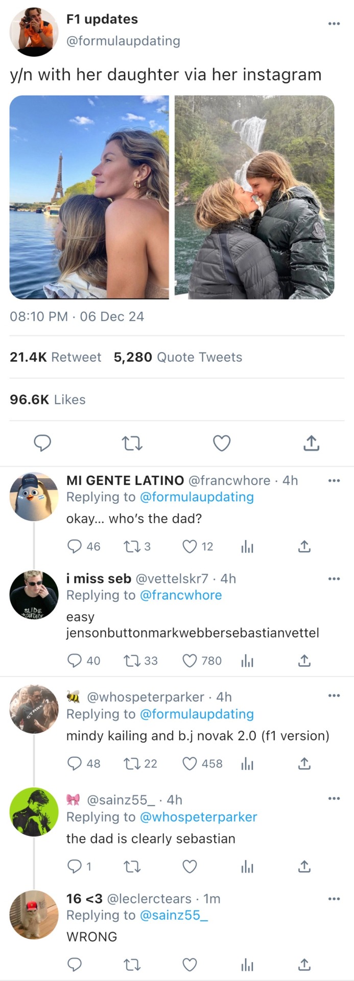Open the @francwhore mention link
This screenshot has width=354, height=981.
(x=180, y=595)
